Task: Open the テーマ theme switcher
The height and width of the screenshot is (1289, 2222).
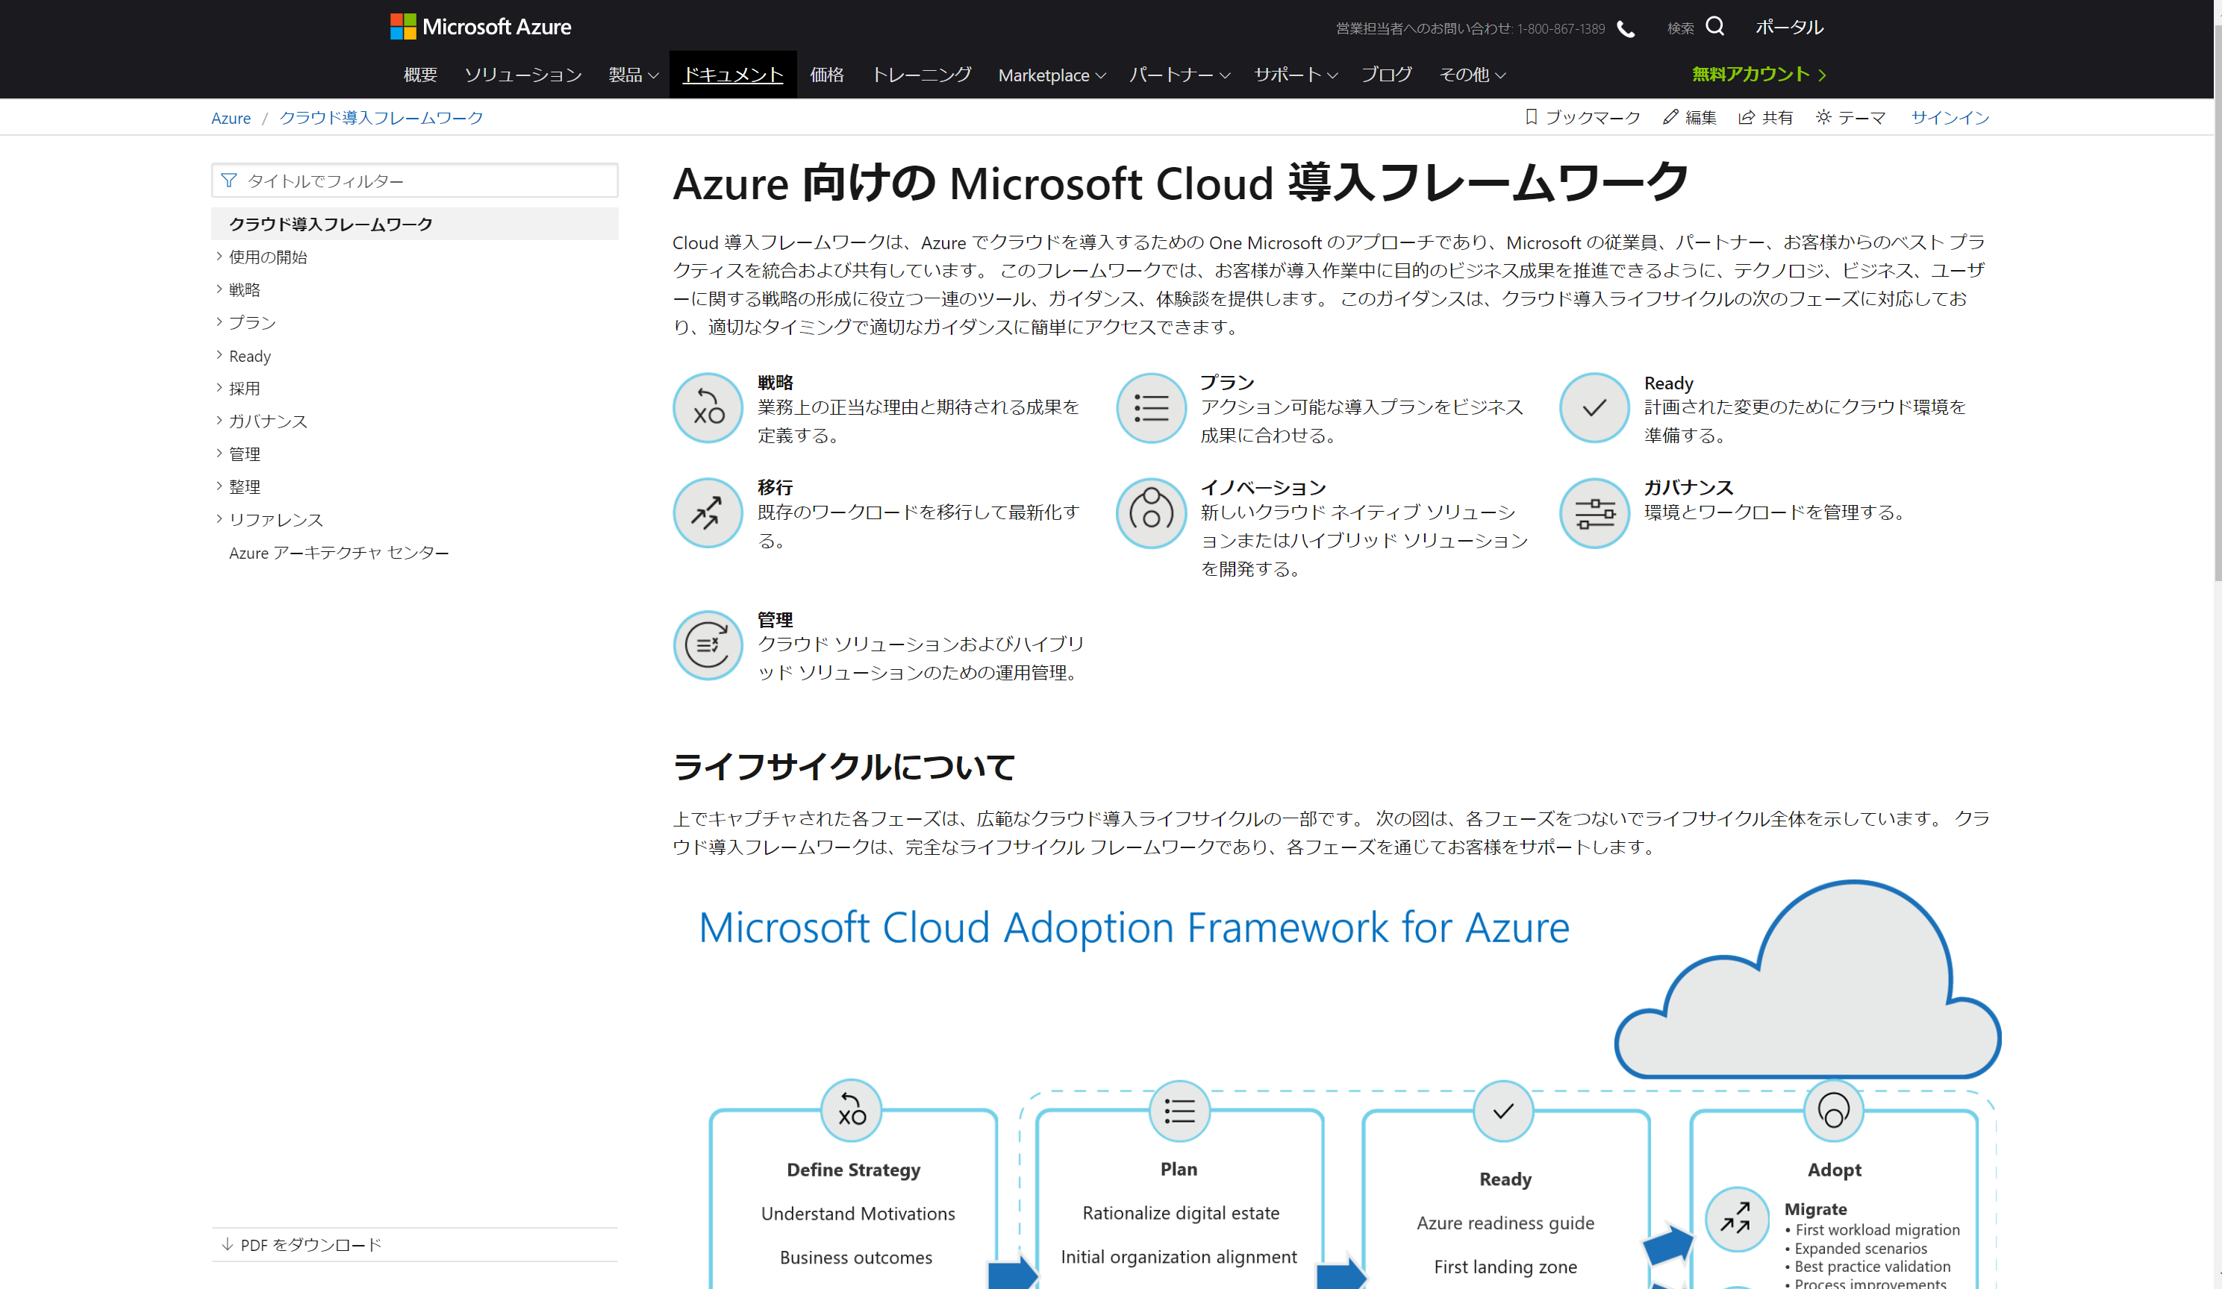Action: pyautogui.click(x=1851, y=117)
